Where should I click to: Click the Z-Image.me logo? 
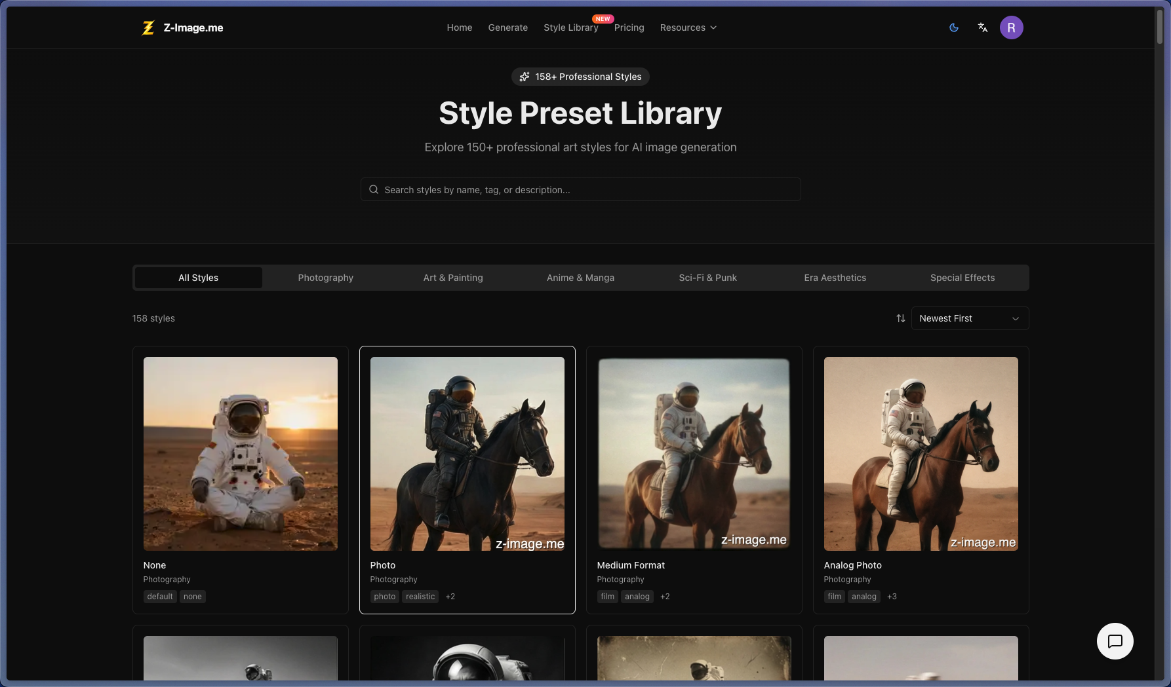click(182, 28)
